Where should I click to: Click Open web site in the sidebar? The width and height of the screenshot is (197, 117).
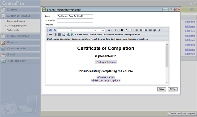(x=20, y=48)
